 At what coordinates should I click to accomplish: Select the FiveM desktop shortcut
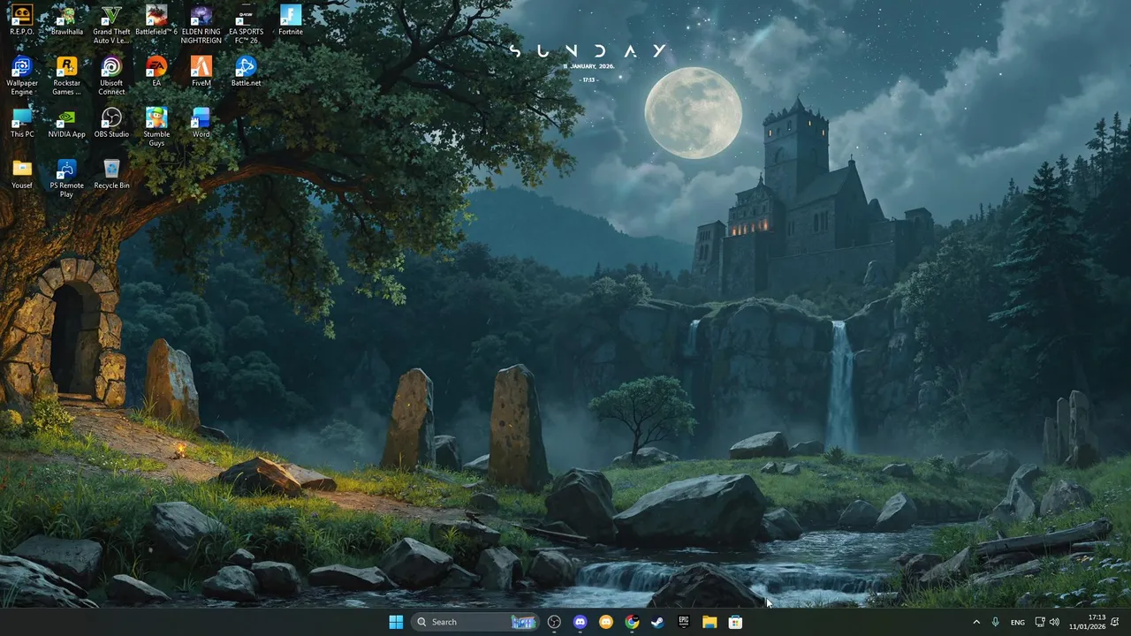point(201,72)
